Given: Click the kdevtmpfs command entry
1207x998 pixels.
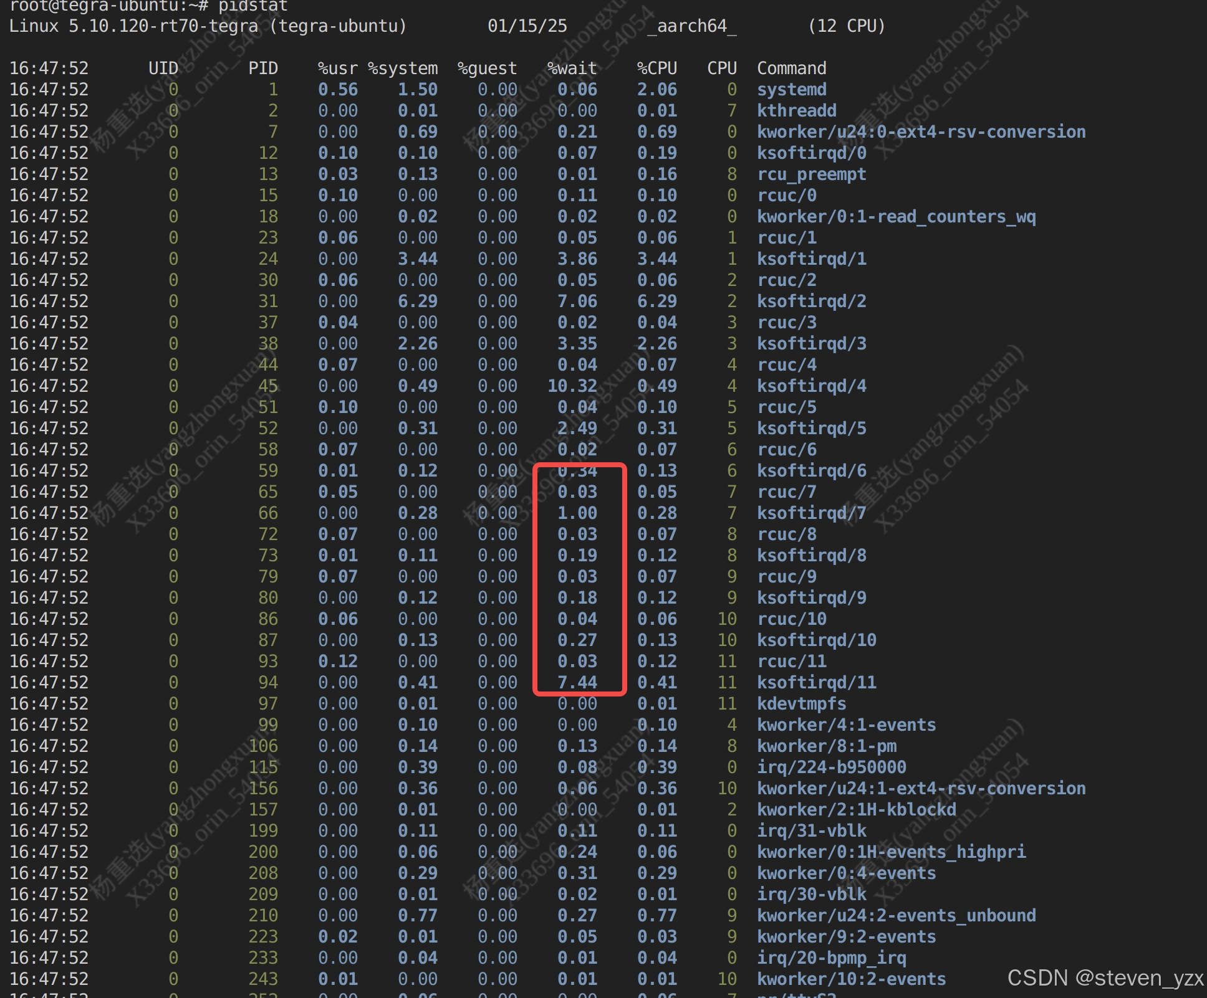Looking at the screenshot, I should (x=801, y=704).
